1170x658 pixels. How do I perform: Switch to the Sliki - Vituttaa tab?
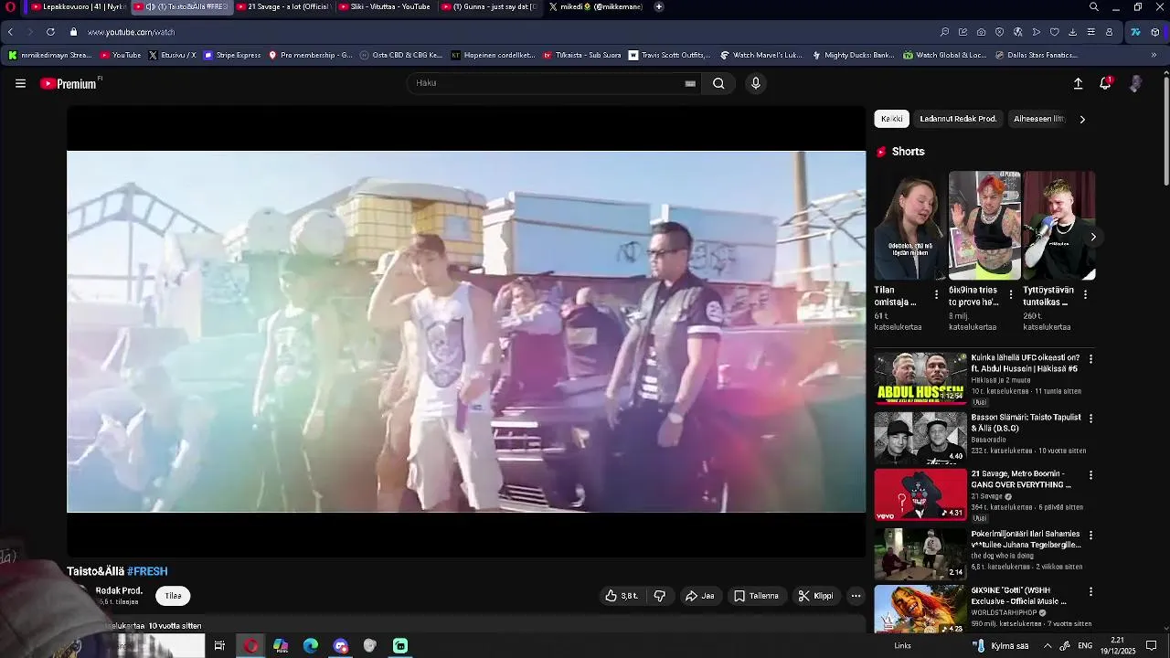[x=385, y=7]
